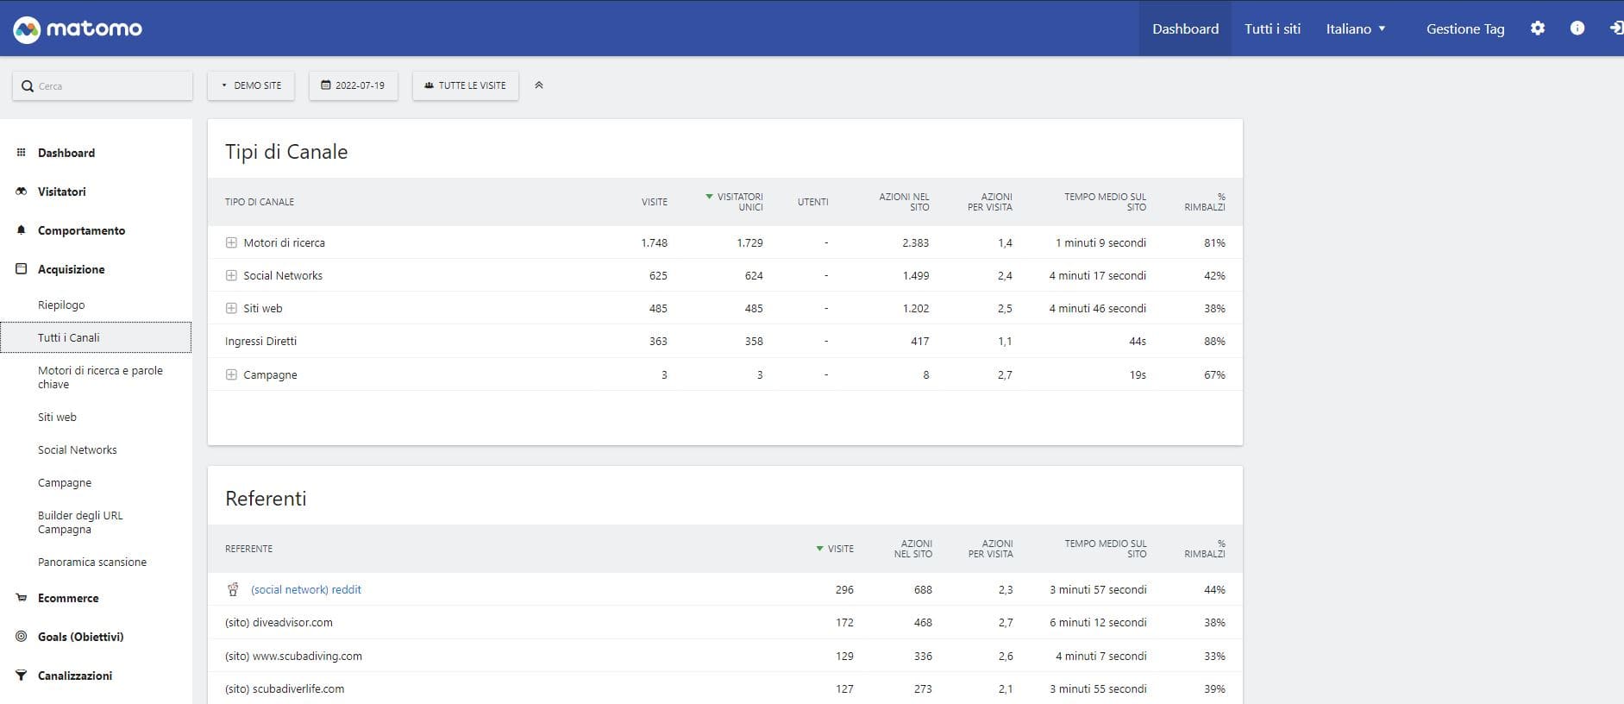
Task: Open Ecommerce section in sidebar
Action: pos(68,598)
